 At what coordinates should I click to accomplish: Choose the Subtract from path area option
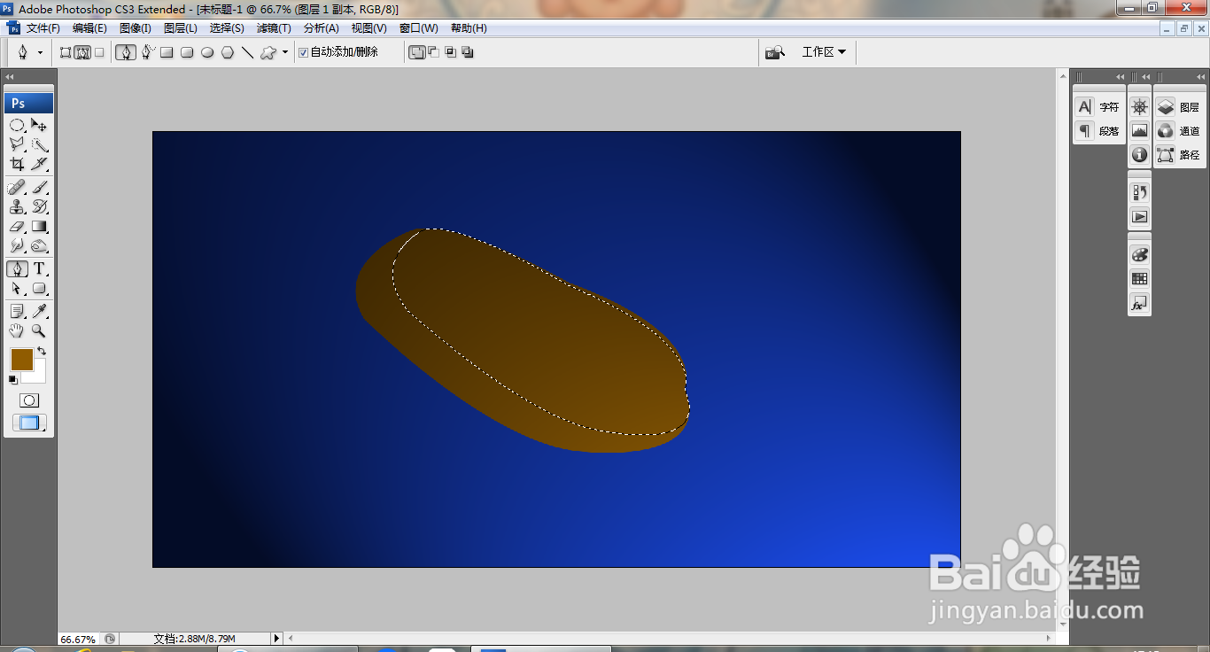point(434,52)
